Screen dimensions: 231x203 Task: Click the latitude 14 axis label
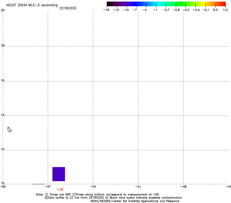[2, 115]
